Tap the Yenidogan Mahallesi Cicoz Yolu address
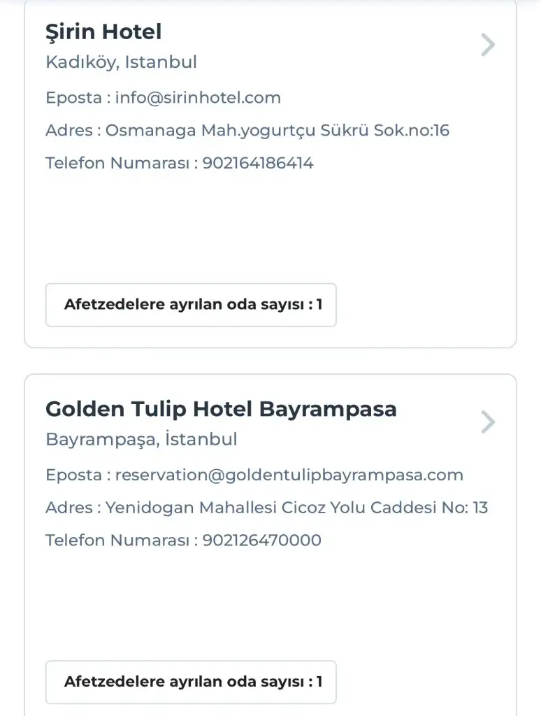Screen dimensions: 541x716 click(296, 508)
